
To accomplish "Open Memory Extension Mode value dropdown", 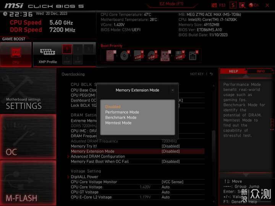I will (x=170, y=151).
